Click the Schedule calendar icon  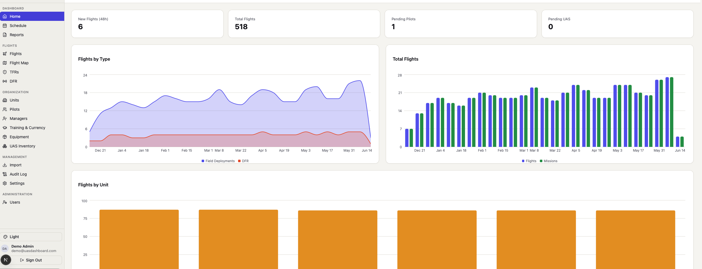(x=5, y=26)
